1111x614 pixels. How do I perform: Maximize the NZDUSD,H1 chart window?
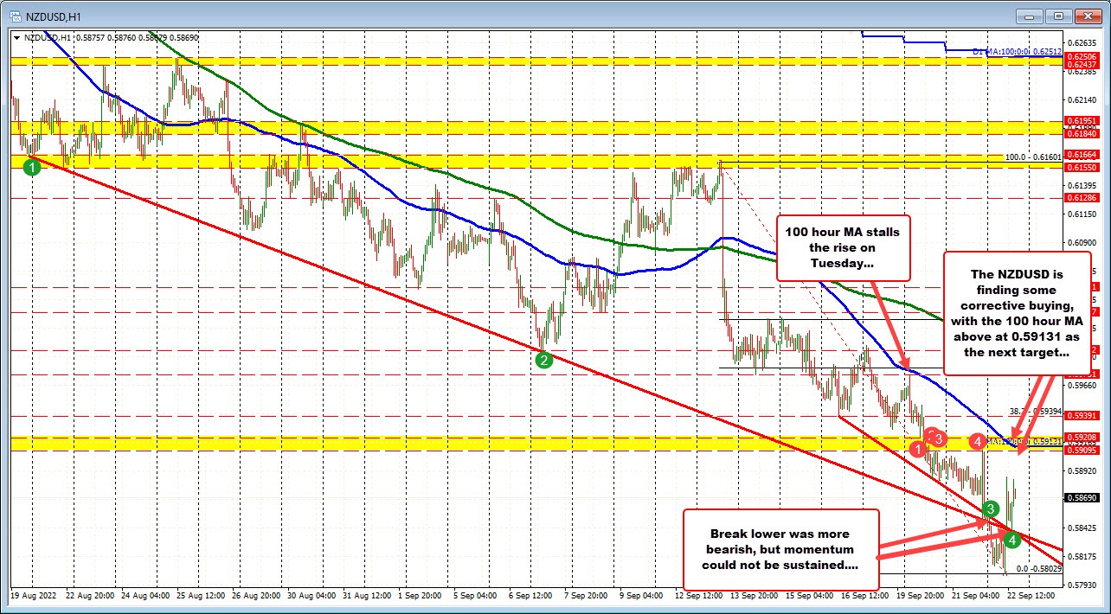(1059, 16)
